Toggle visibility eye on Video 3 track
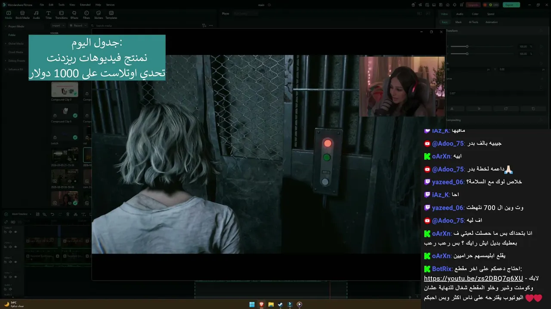This screenshot has height=309, width=551. pyautogui.click(x=15, y=246)
